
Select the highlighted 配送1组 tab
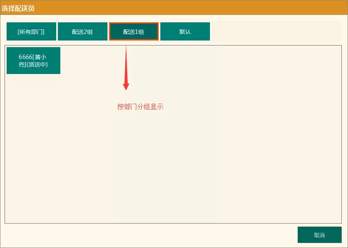133,32
